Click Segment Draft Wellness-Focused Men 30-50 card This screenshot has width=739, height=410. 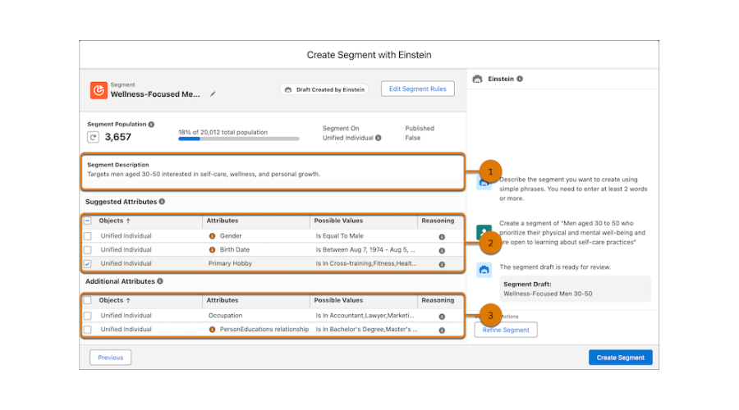point(575,289)
